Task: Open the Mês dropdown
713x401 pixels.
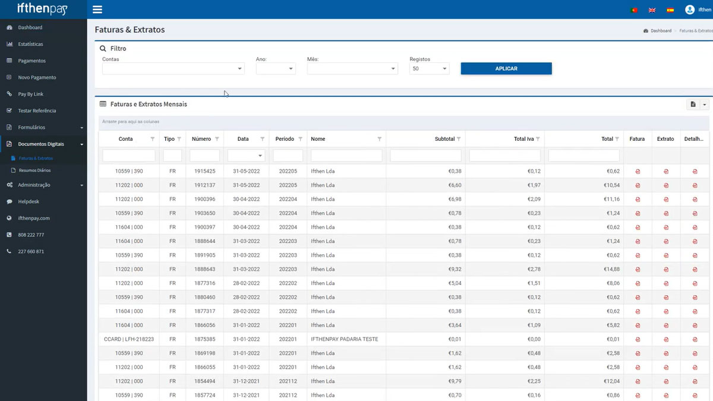Action: click(352, 69)
